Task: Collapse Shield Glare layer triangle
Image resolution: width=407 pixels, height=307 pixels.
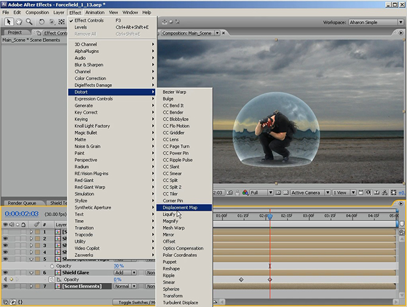Action: (31, 273)
